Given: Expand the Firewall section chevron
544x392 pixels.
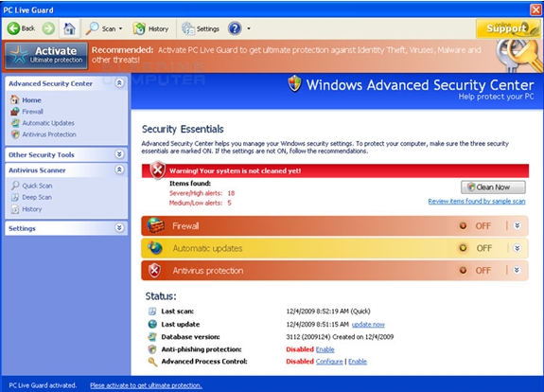Looking at the screenshot, I should pyautogui.click(x=517, y=225).
